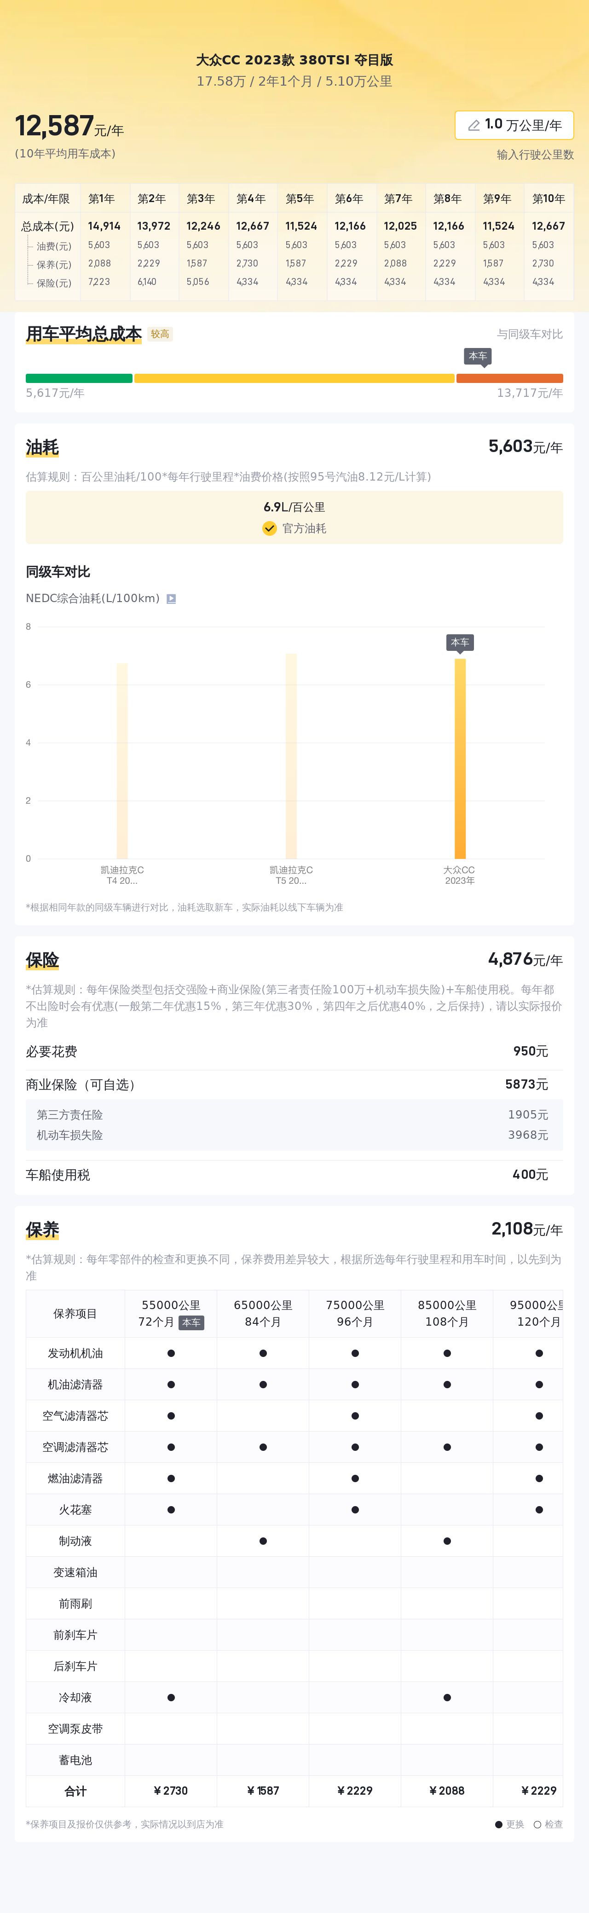Select the 65000公里 84个月 maintenance column

[263, 1313]
